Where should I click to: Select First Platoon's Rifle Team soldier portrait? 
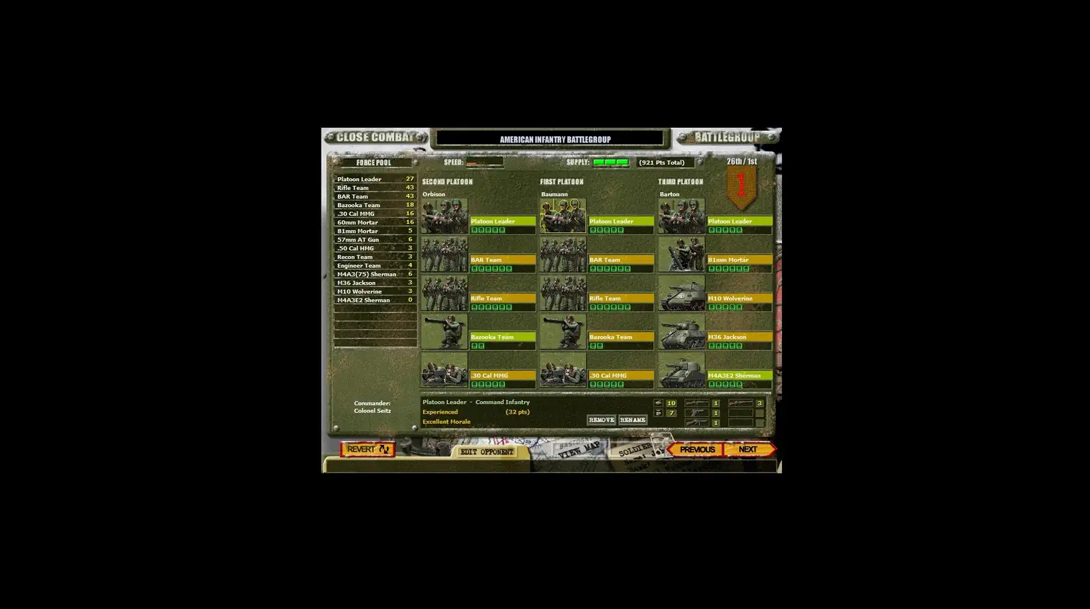click(x=563, y=294)
